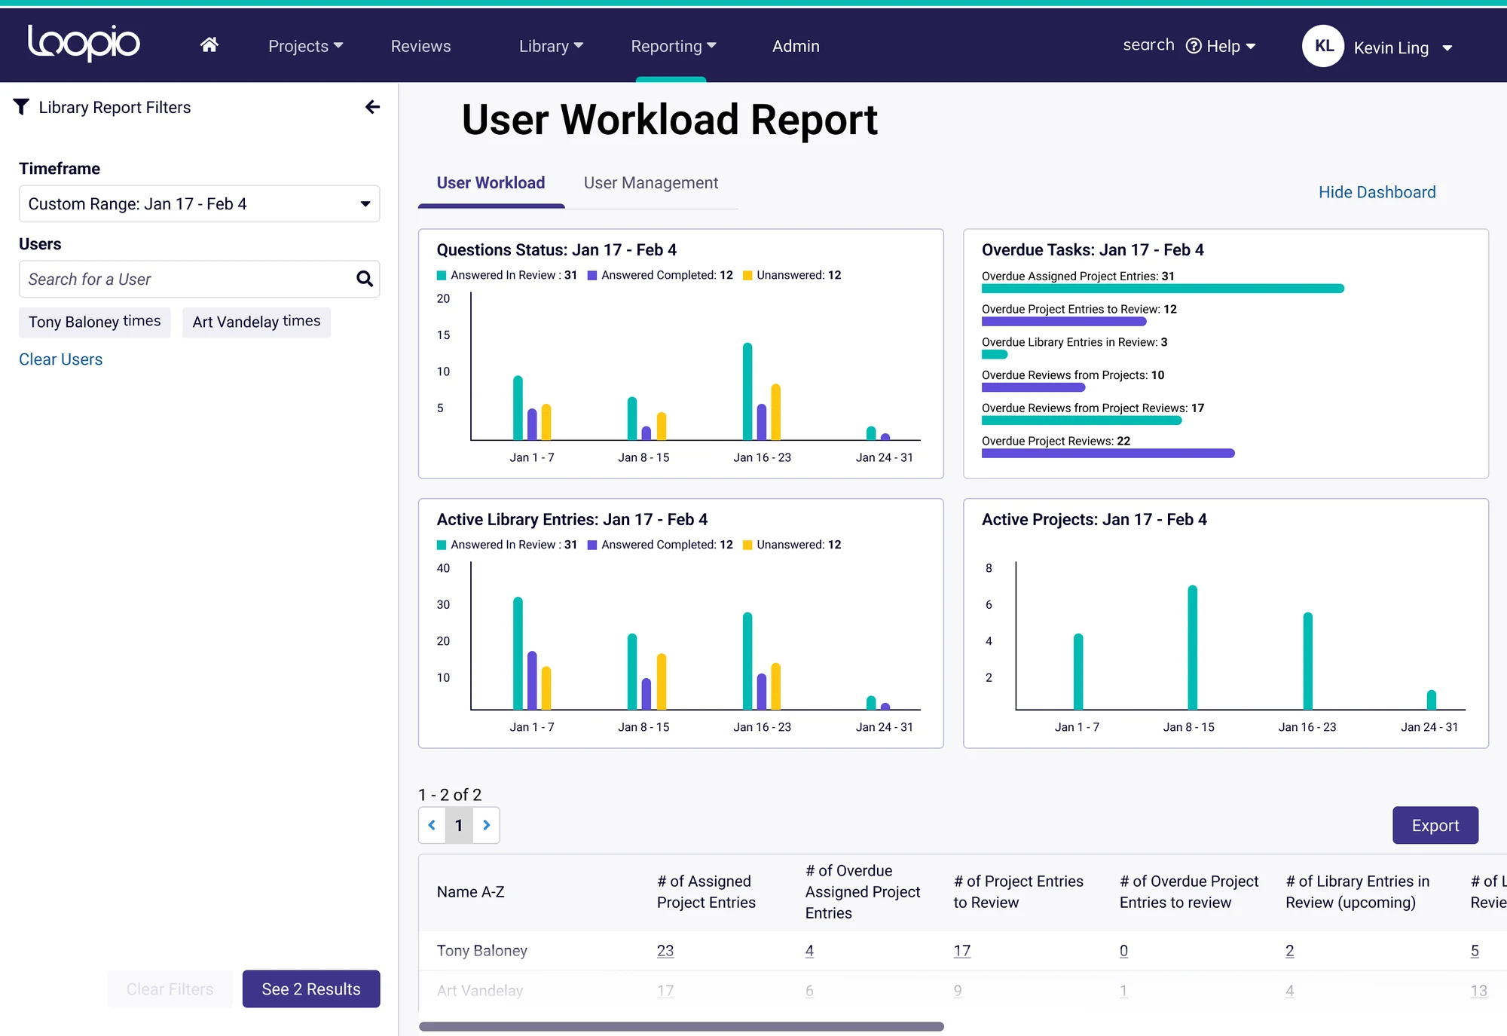Click the Hide Dashboard link

click(x=1377, y=192)
